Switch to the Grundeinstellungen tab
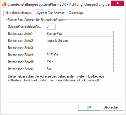 point(19,13)
